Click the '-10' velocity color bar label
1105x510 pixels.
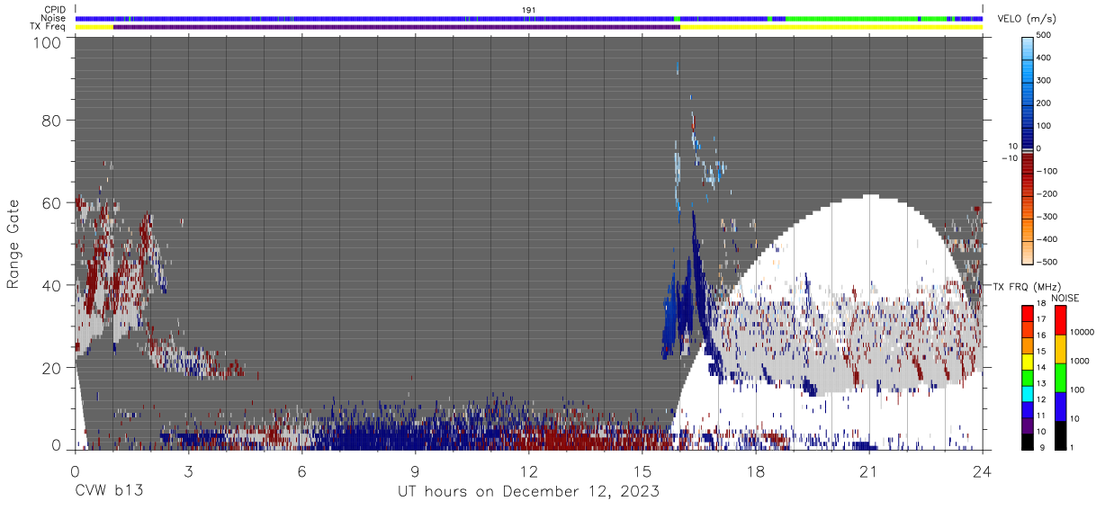(x=1008, y=158)
